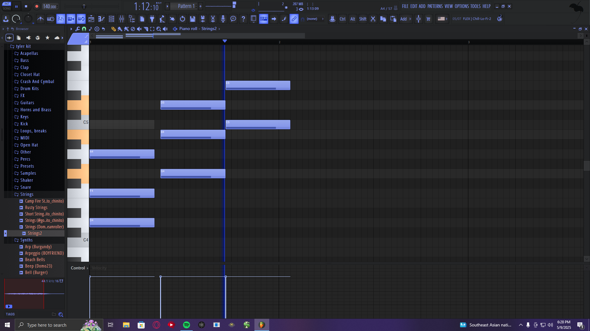Toggle the piano roll snap magnet
The image size is (590, 331).
84,29
